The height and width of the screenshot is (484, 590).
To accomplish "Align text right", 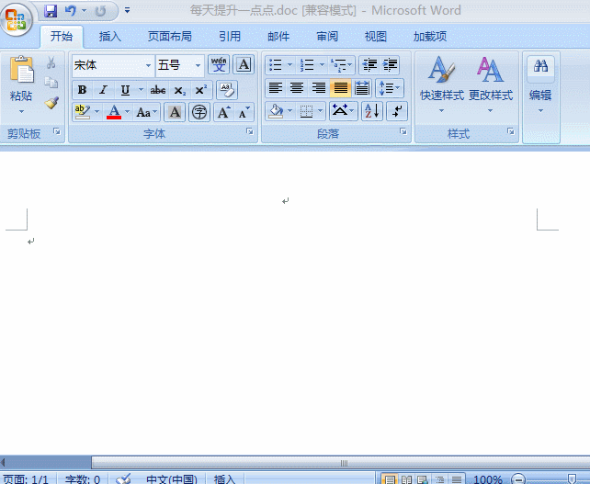I will coord(319,88).
